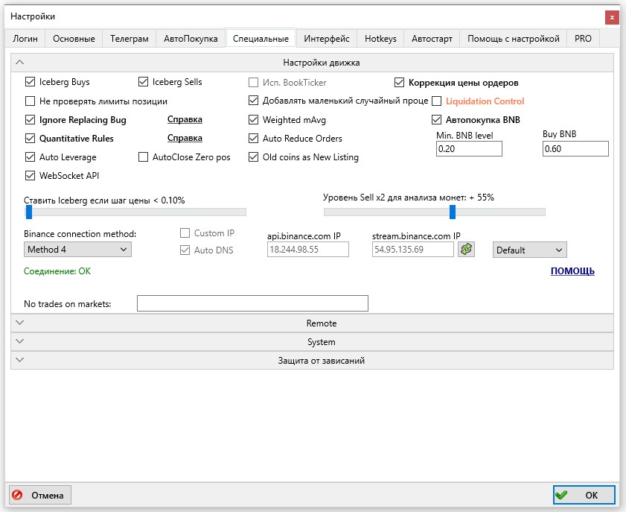Switch to the Телеграм tab
This screenshot has height=512, width=626.
pos(130,39)
